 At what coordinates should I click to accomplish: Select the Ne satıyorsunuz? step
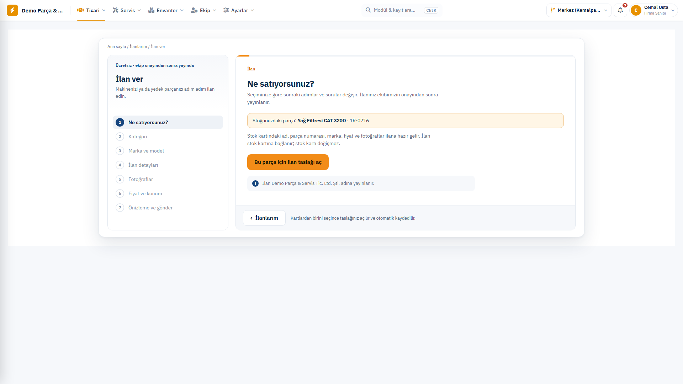point(168,122)
